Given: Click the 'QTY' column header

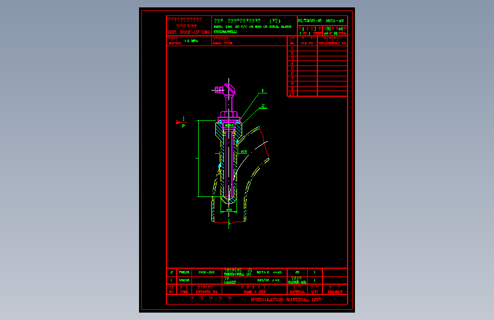Looking at the screenshot, I should pyautogui.click(x=315, y=292).
